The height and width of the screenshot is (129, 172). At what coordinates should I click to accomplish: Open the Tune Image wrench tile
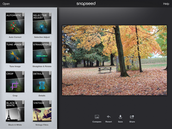click(15, 52)
